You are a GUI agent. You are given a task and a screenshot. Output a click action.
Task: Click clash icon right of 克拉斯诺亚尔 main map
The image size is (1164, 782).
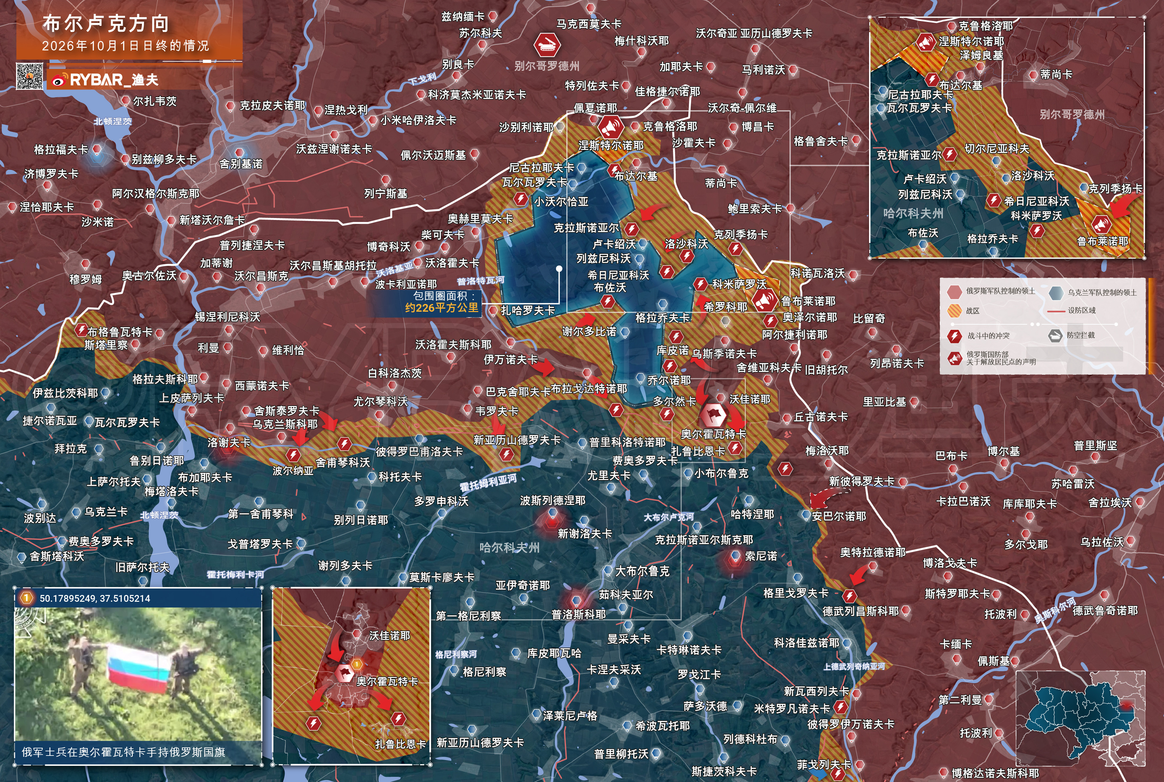tap(631, 229)
